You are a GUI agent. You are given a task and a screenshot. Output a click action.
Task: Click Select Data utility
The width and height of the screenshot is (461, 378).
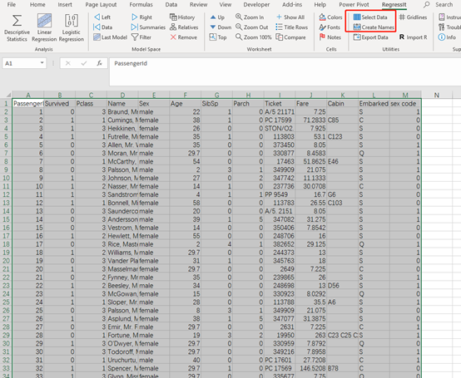coord(370,17)
